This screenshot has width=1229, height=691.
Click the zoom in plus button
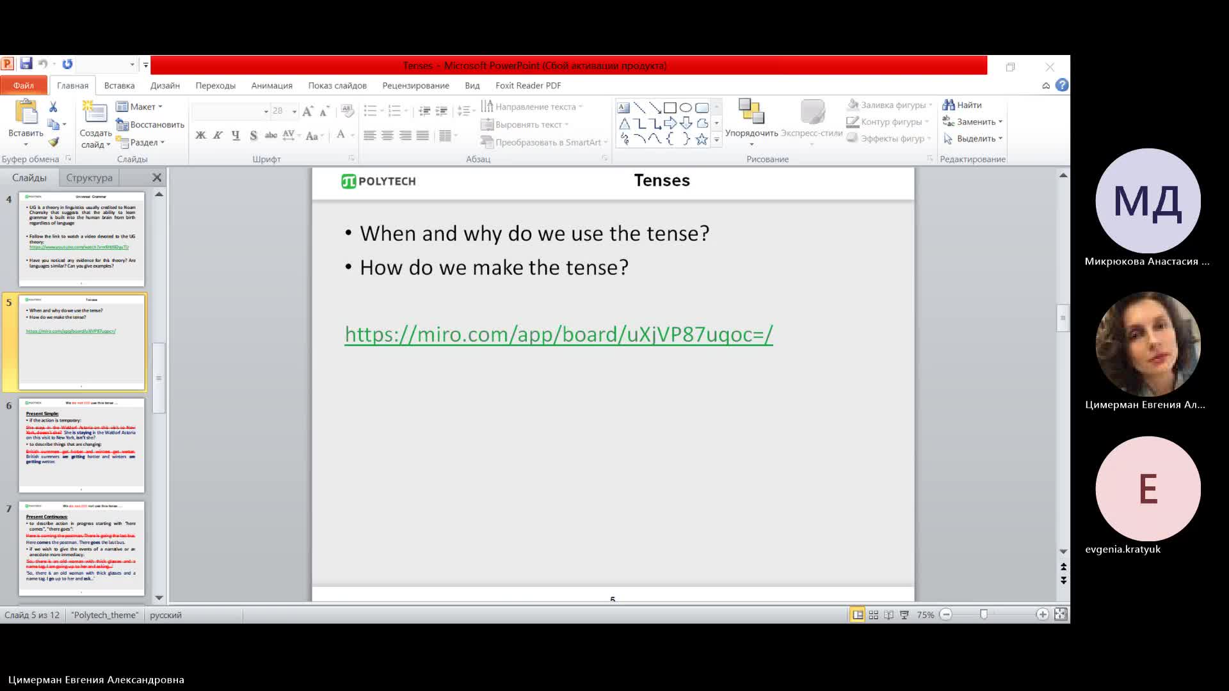(1043, 615)
